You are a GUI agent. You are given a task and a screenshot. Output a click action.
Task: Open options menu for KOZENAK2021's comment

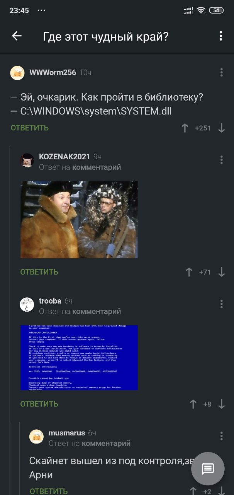pyautogui.click(x=221, y=160)
